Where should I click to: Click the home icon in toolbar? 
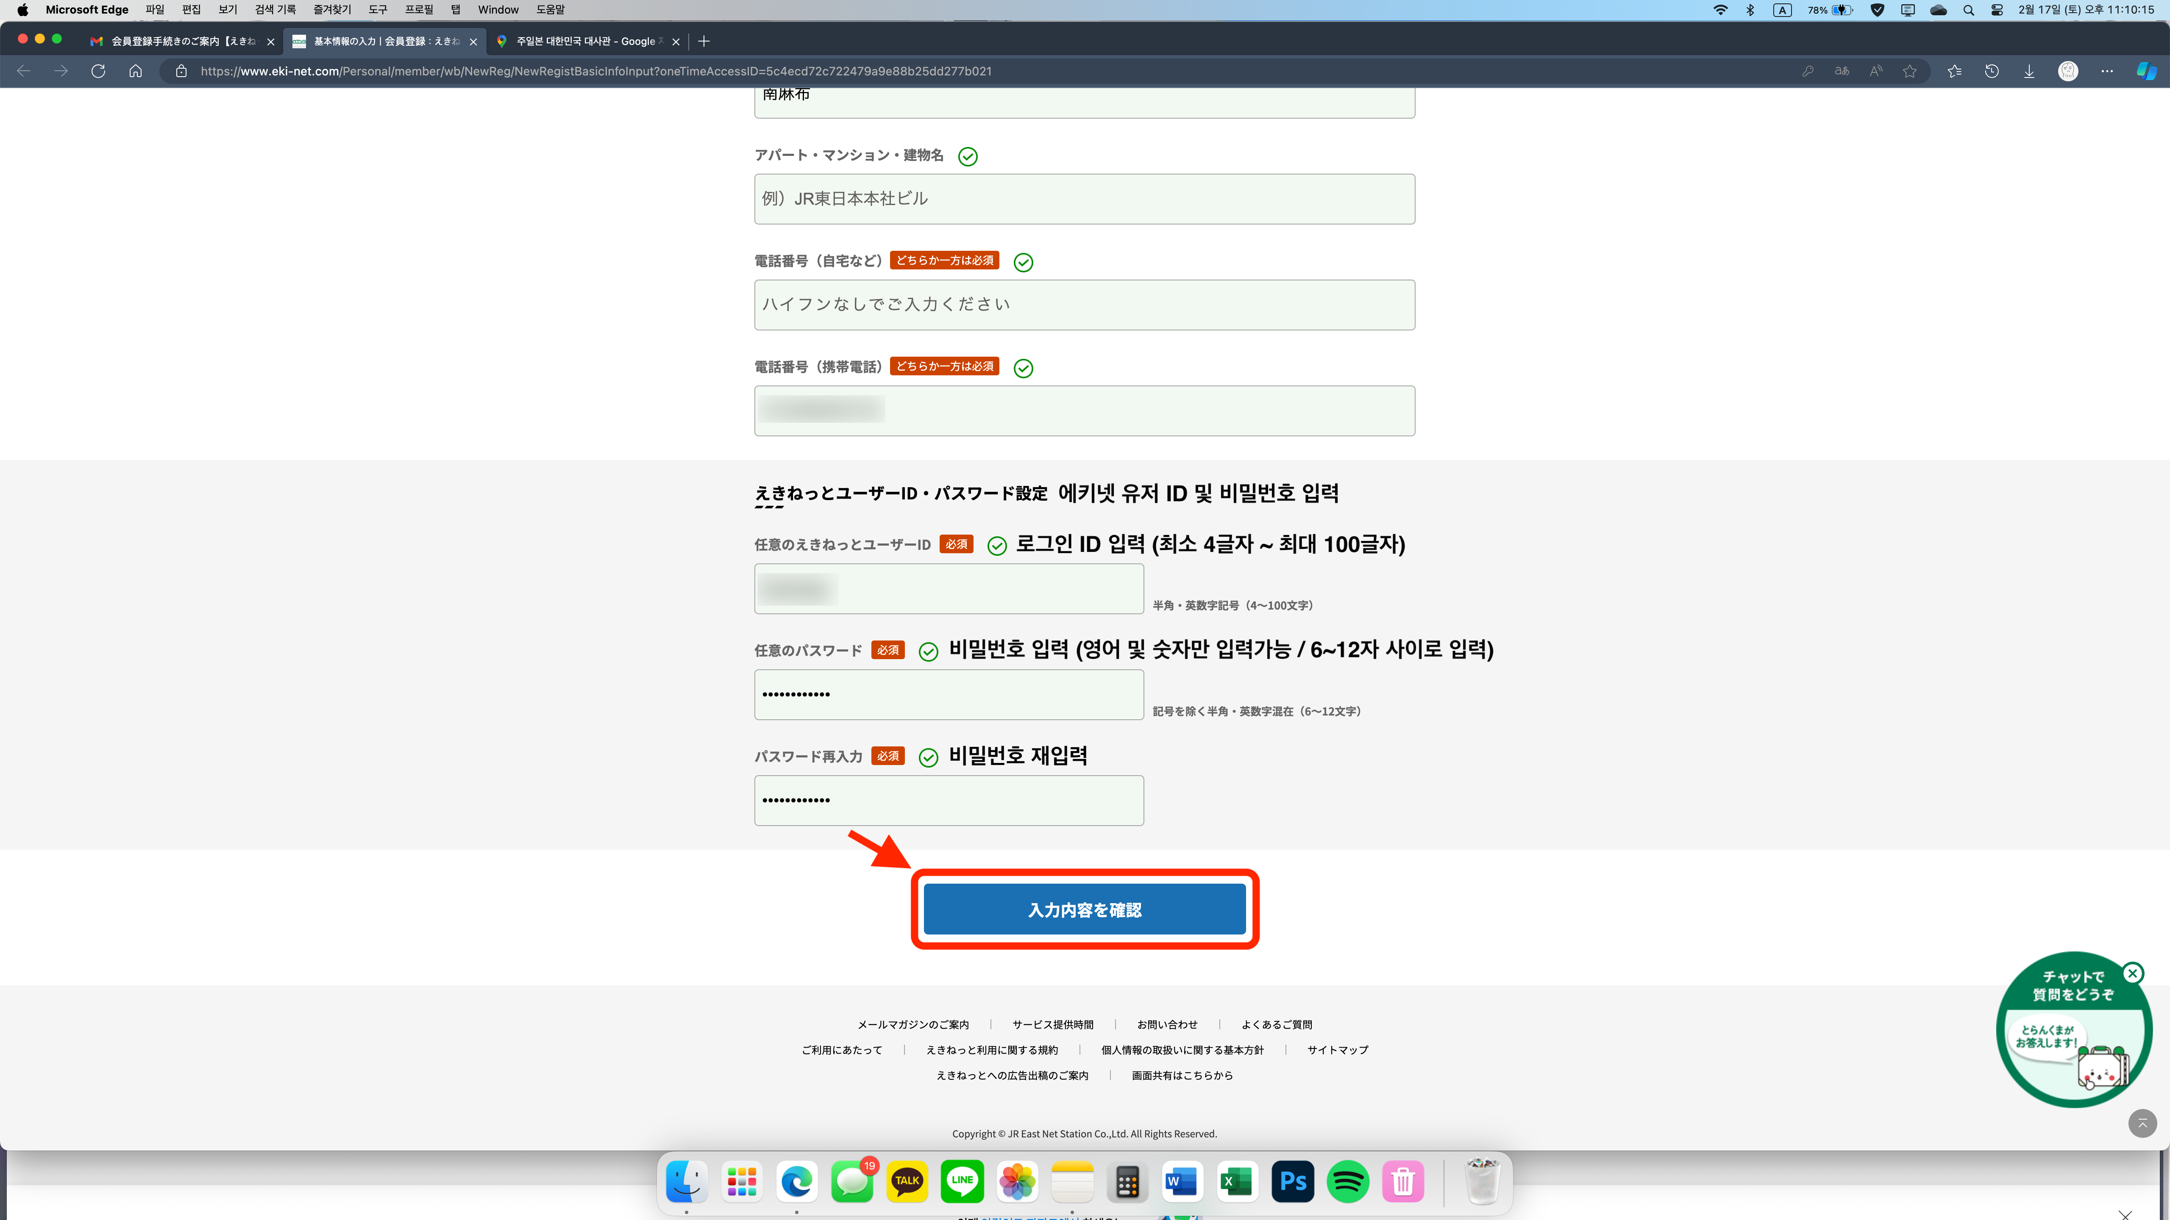[136, 71]
